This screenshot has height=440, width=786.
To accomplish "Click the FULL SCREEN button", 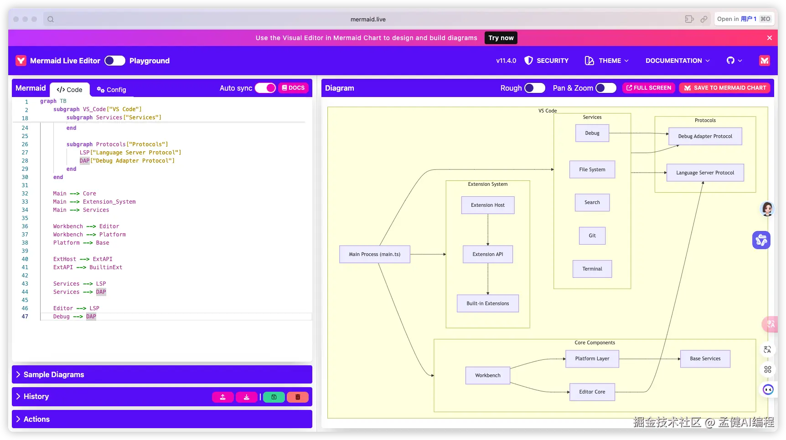I will pyautogui.click(x=649, y=88).
